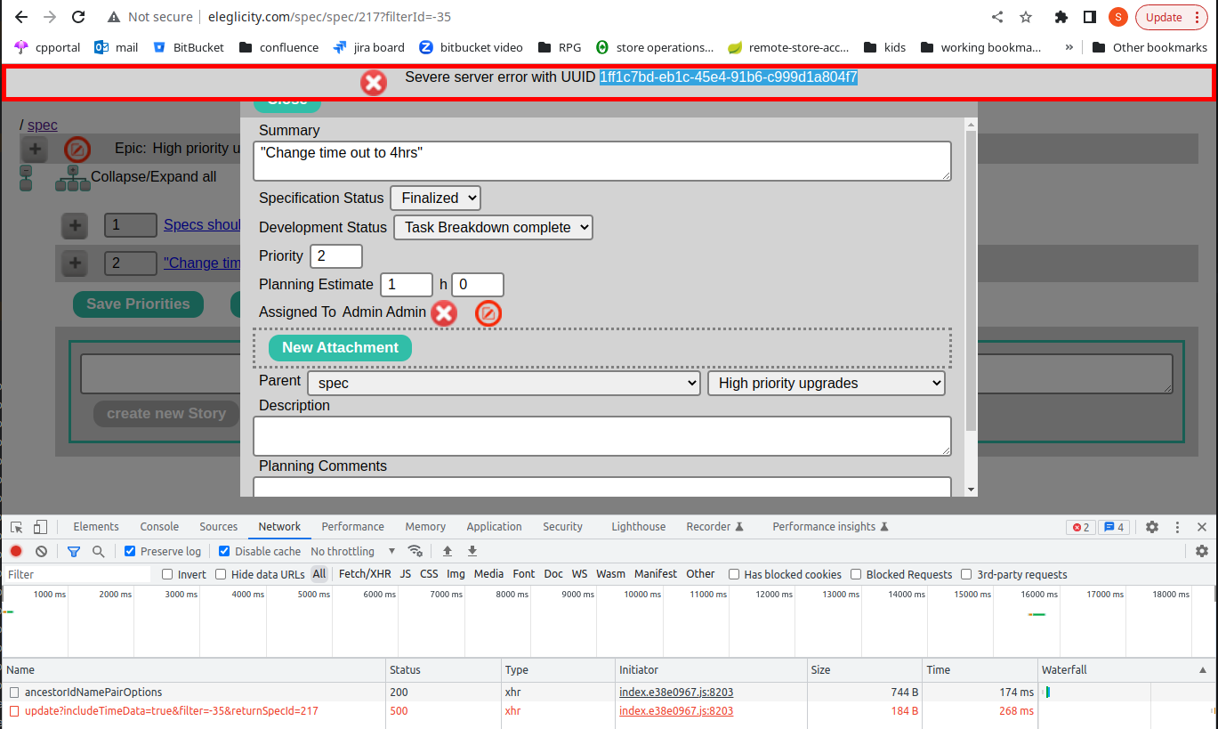The width and height of the screenshot is (1218, 729).
Task: Open the Performance tab in DevTools
Action: point(352,527)
